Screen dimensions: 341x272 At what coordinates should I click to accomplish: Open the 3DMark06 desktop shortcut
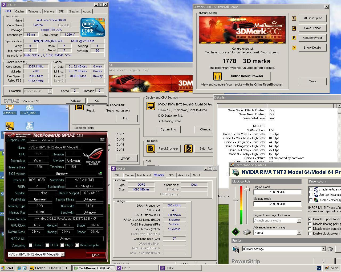(10, 109)
